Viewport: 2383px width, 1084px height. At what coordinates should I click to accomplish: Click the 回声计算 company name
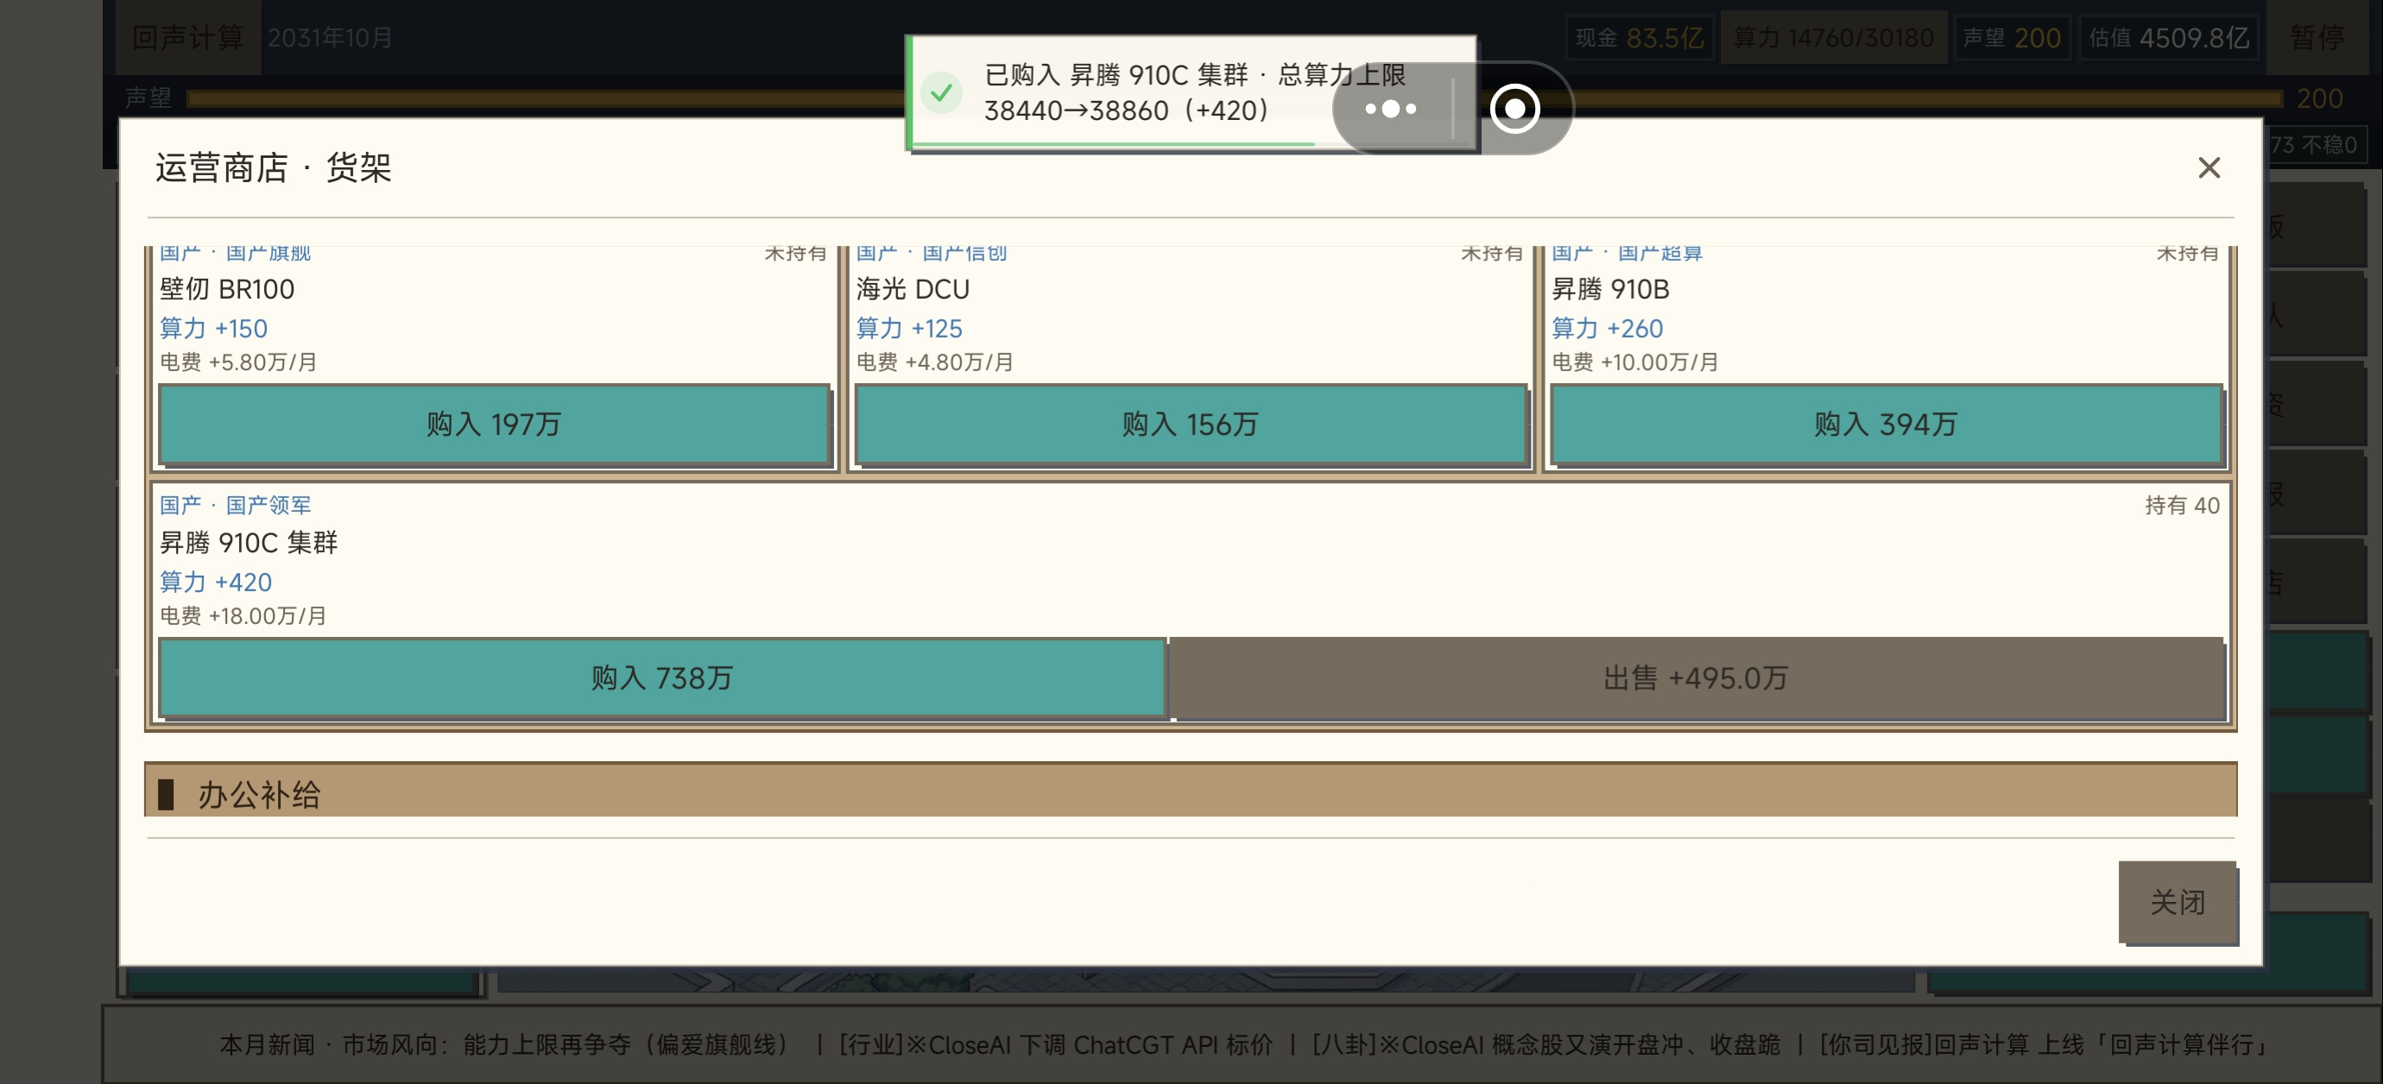[188, 38]
